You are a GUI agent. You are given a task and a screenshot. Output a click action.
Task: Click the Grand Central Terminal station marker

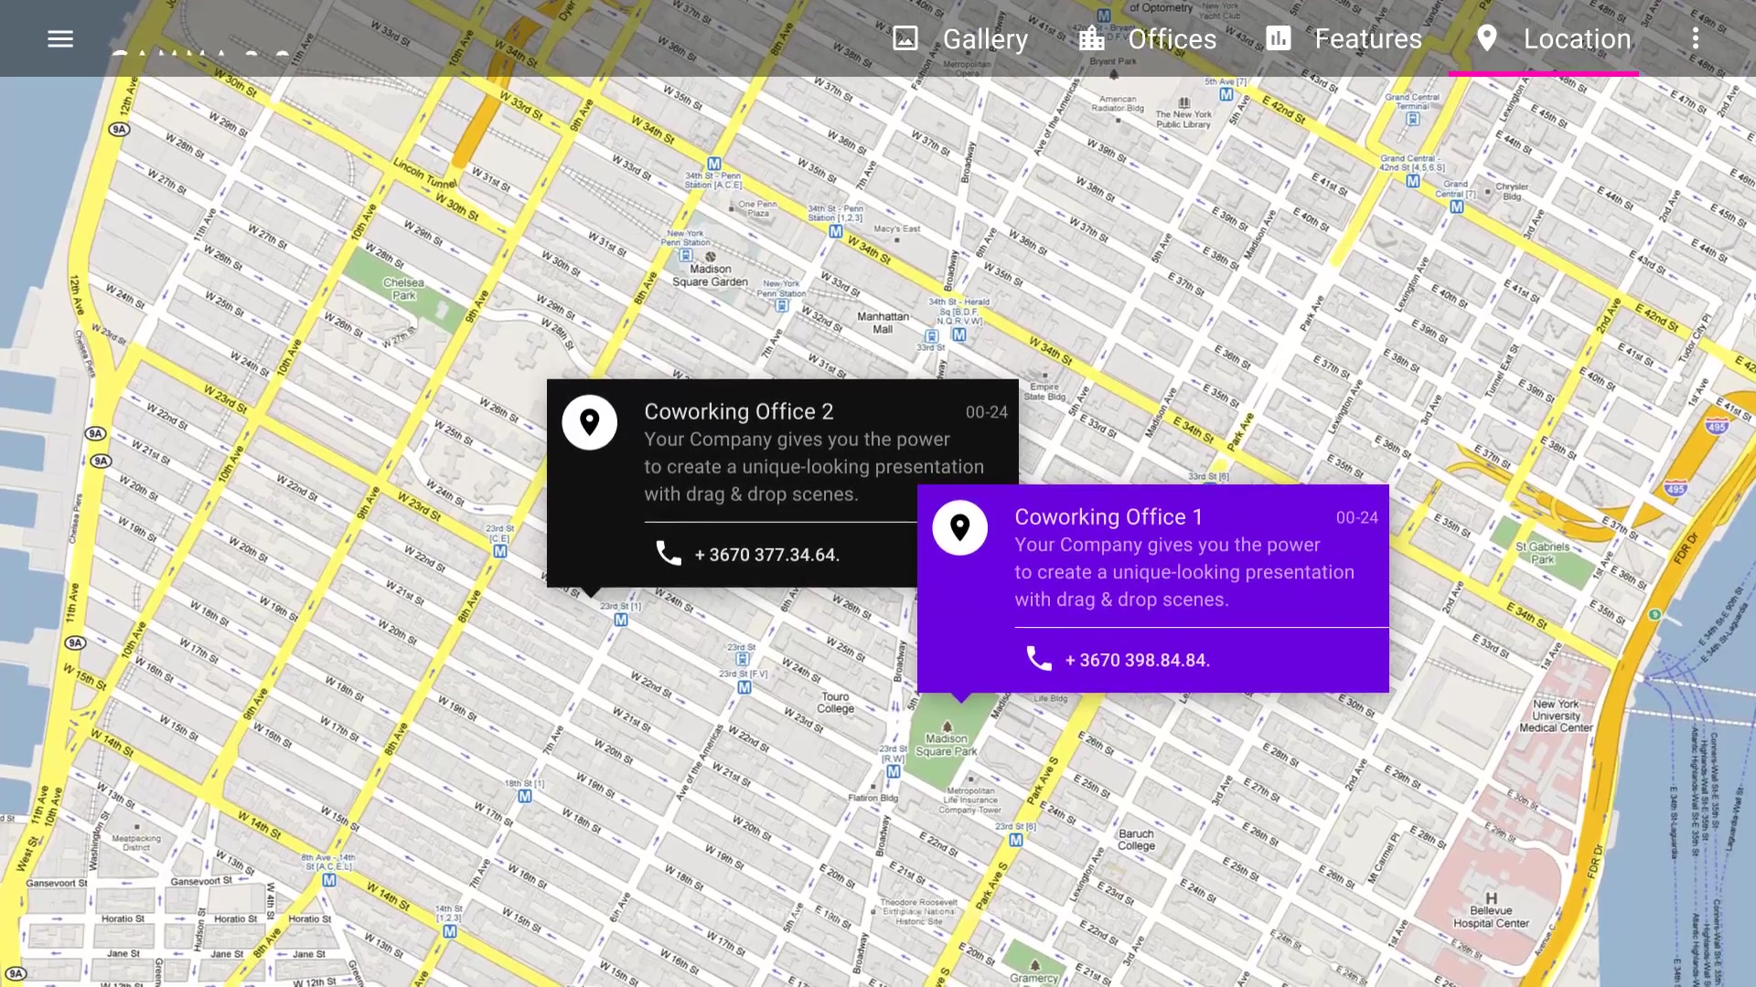pyautogui.click(x=1413, y=119)
